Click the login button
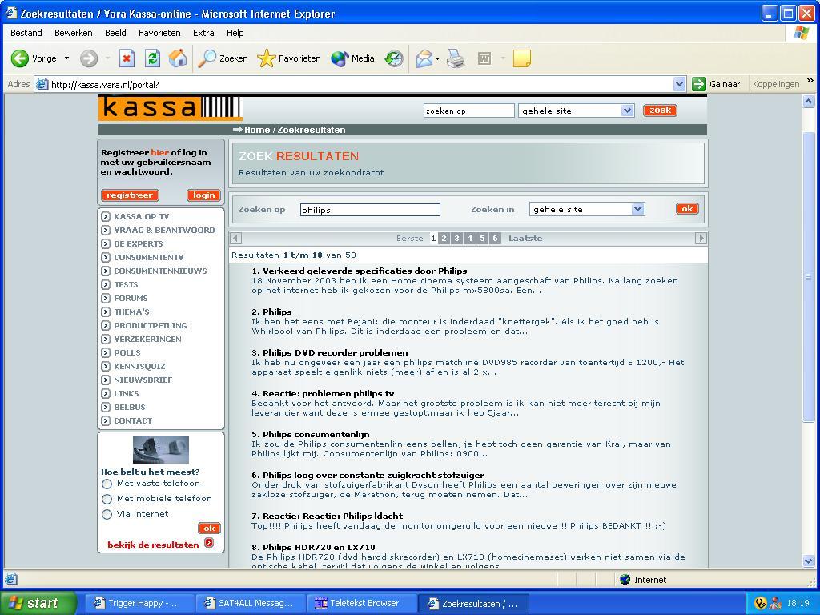This screenshot has height=615, width=820. 203,195
